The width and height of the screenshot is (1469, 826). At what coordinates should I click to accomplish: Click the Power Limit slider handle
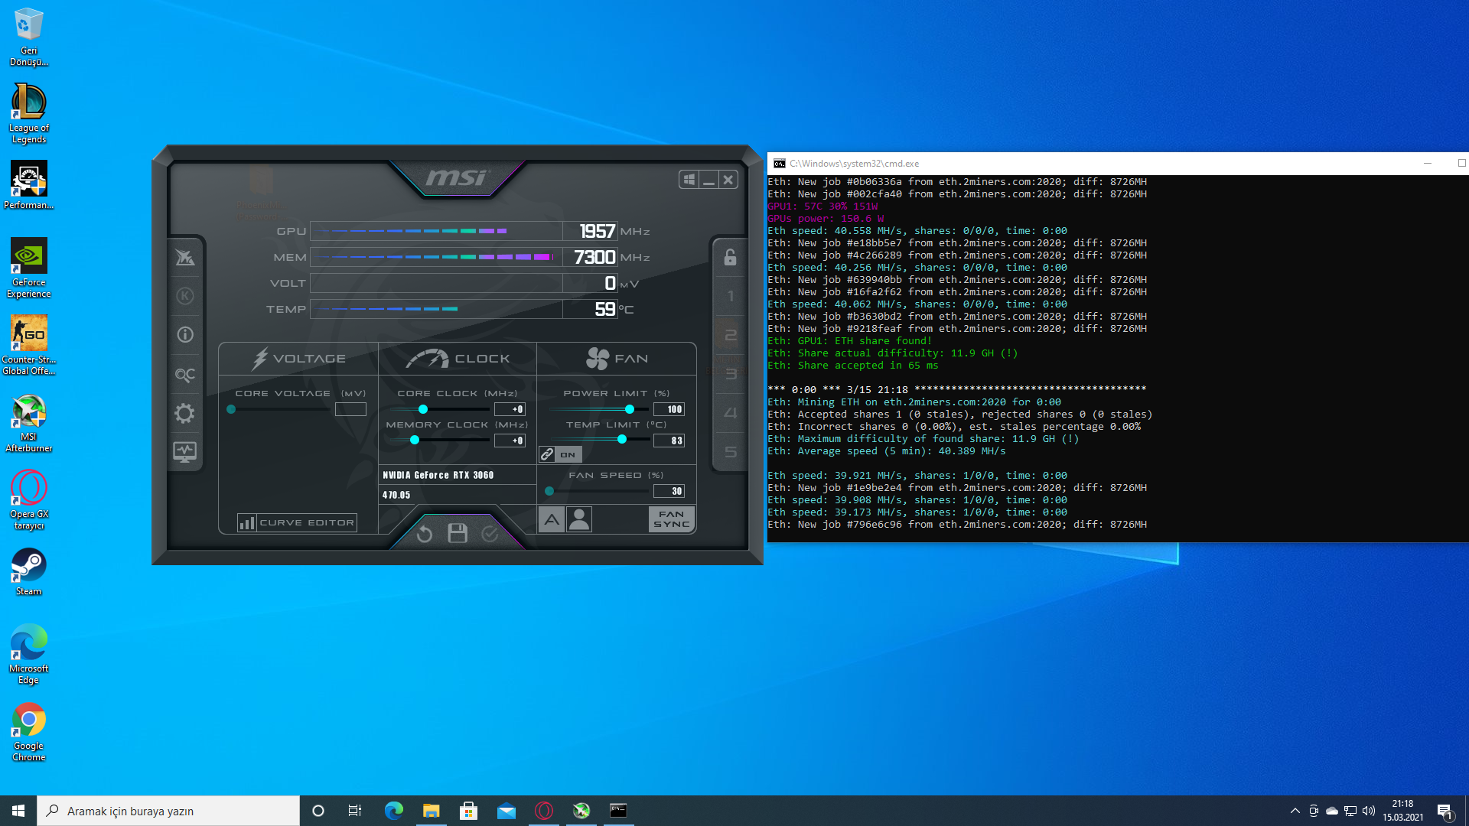[630, 409]
